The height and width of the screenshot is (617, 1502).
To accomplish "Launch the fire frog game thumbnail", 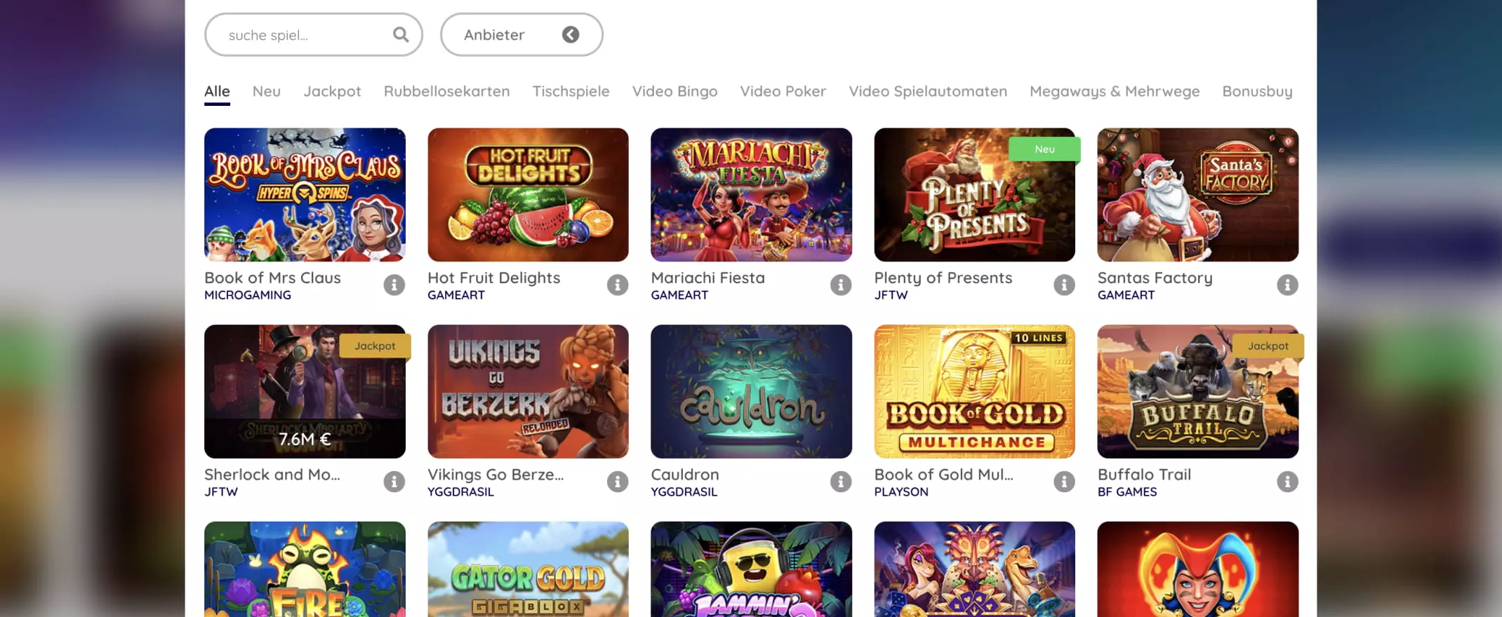I will pyautogui.click(x=305, y=569).
